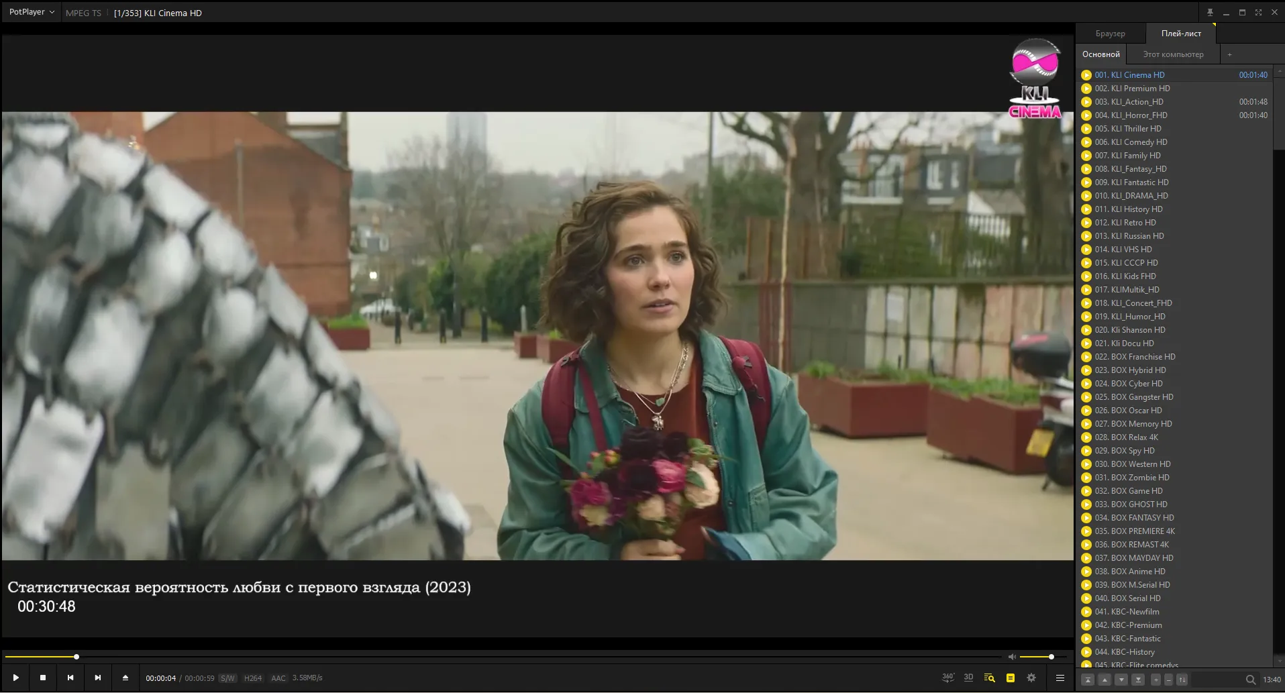This screenshot has height=693, width=1285.
Task: Toggle full screen mode button
Action: coord(1258,12)
